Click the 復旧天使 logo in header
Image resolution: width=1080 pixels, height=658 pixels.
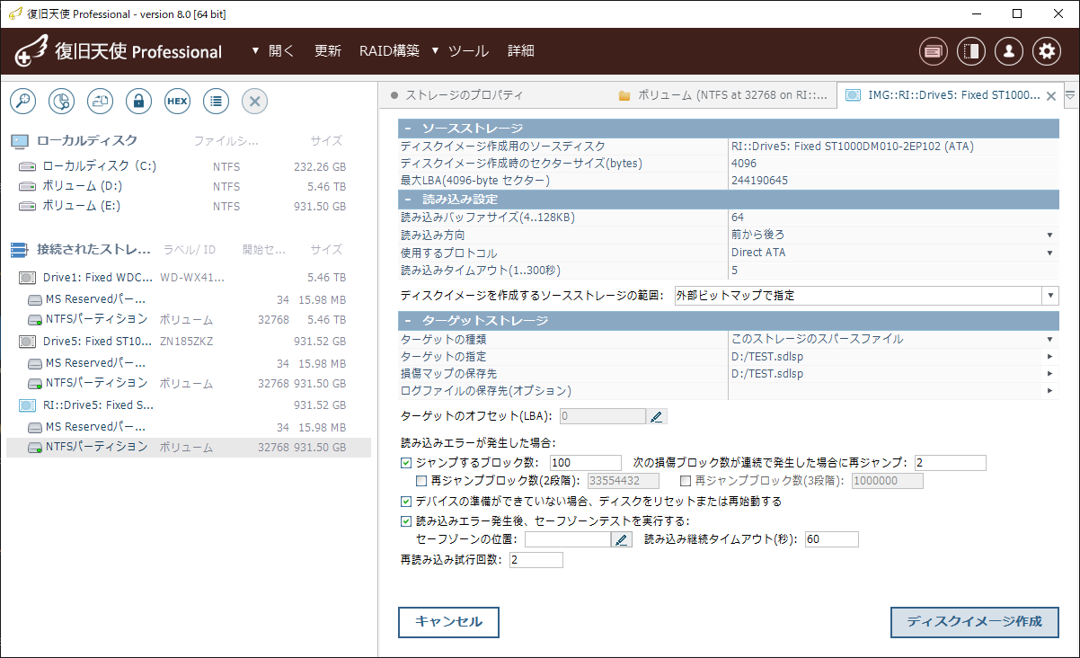[119, 51]
